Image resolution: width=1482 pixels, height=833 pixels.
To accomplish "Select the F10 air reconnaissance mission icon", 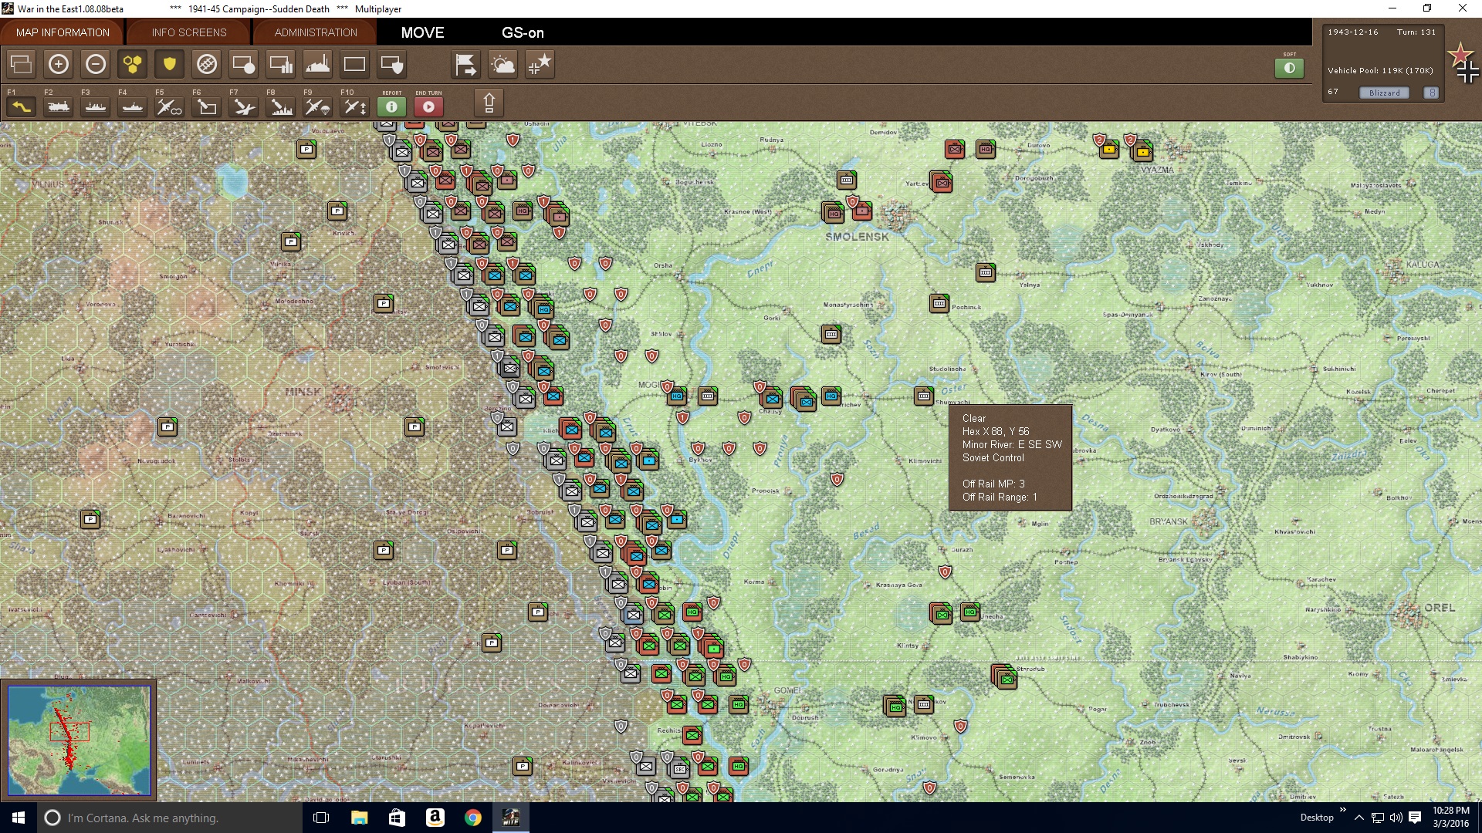I will 353,106.
